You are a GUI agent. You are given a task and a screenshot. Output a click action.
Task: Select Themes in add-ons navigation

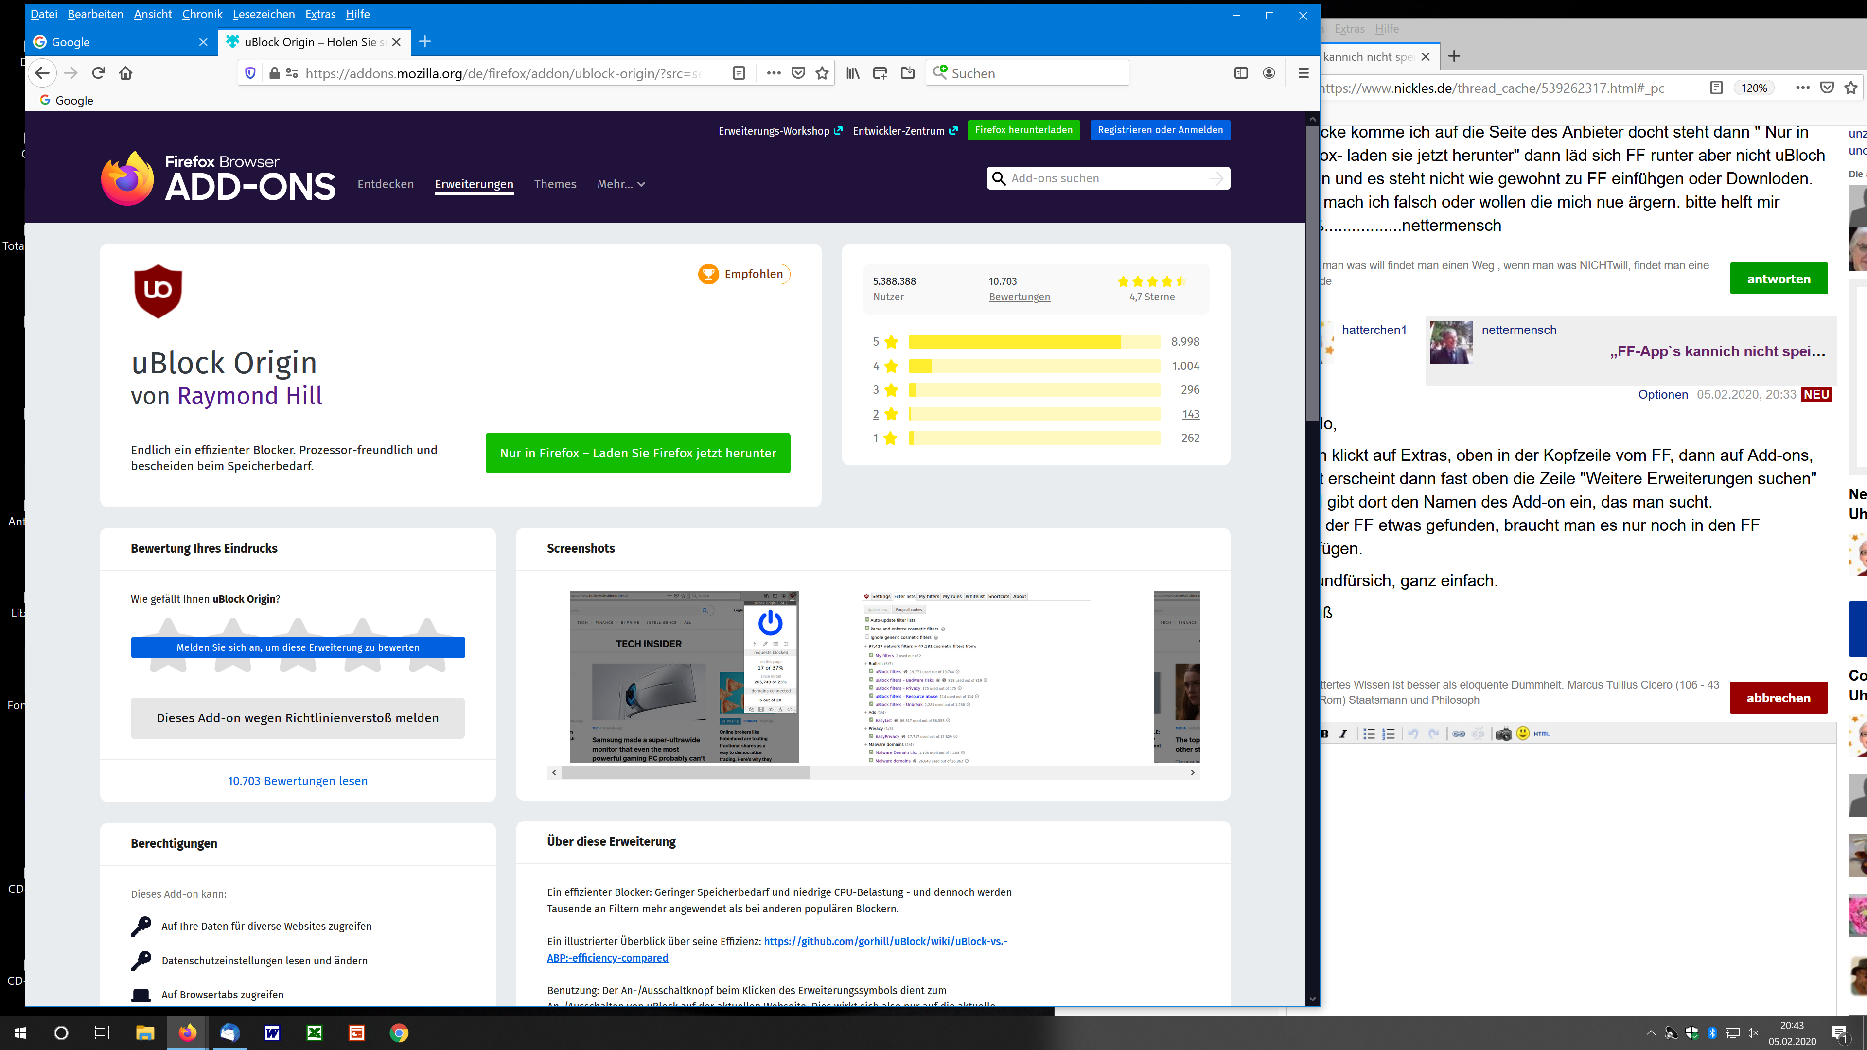click(x=555, y=184)
